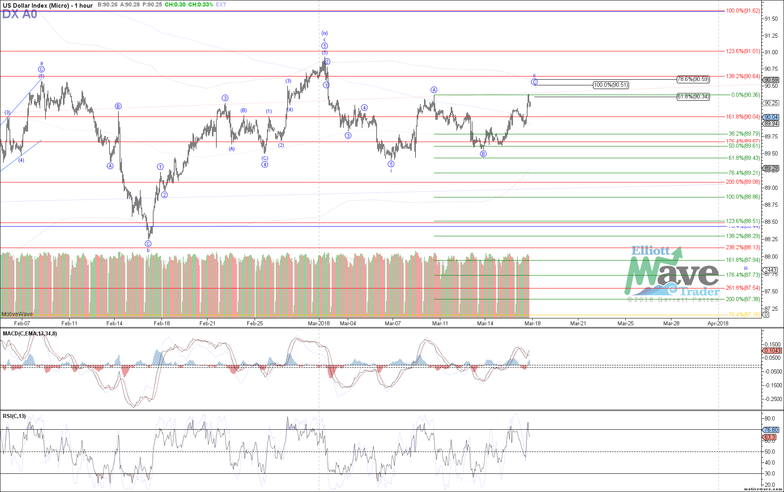Click the circled B wave label near Mar-14

[483, 154]
